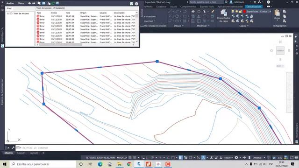Open Propiedades de capa layer properties
The height and width of the screenshot is (168, 299).
[x=223, y=16]
